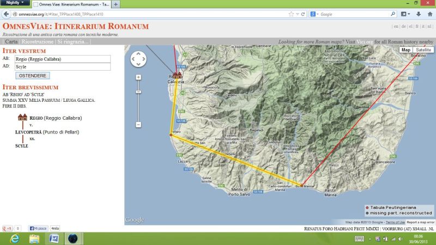Click the Google +1 button
The height and width of the screenshot is (245, 436).
pyautogui.click(x=7, y=229)
